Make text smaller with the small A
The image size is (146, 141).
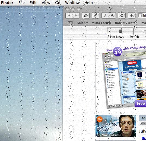click(x=105, y=16)
